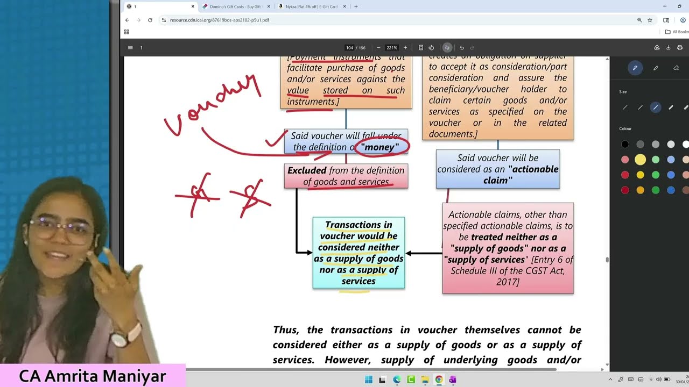The image size is (689, 387).
Task: Toggle the annotation draw mode
Action: 447,47
